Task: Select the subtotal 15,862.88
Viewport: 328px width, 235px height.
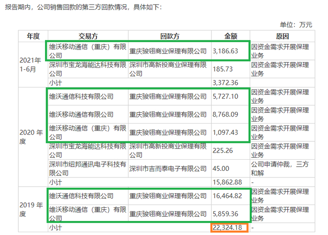Action: 227,182
